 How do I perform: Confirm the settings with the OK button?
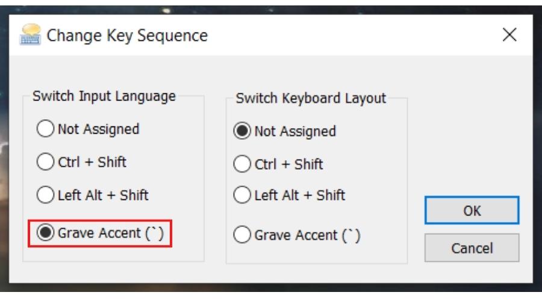coord(472,210)
